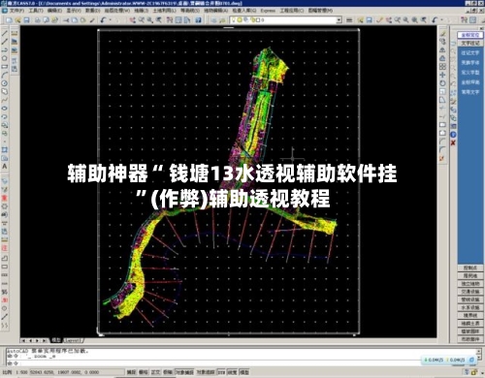Click the Save icon right of layer box
This screenshot has width=485, height=378.
coord(370,20)
